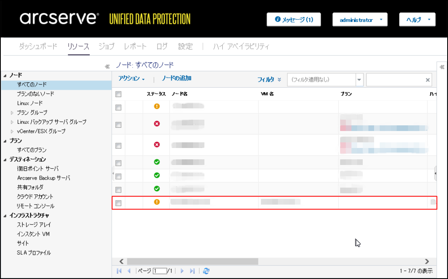
Task: Expand the vCenter/ESX グループ tree node
Action: [12, 131]
